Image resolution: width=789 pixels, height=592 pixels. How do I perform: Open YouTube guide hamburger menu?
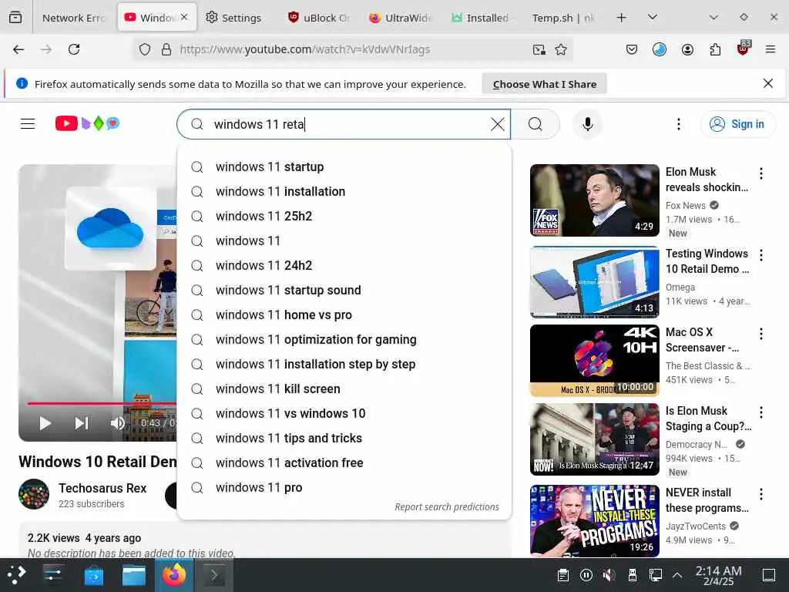pyautogui.click(x=28, y=124)
